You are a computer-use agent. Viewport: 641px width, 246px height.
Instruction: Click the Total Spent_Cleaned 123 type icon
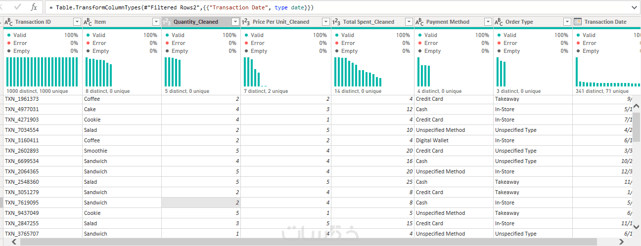[x=336, y=22]
